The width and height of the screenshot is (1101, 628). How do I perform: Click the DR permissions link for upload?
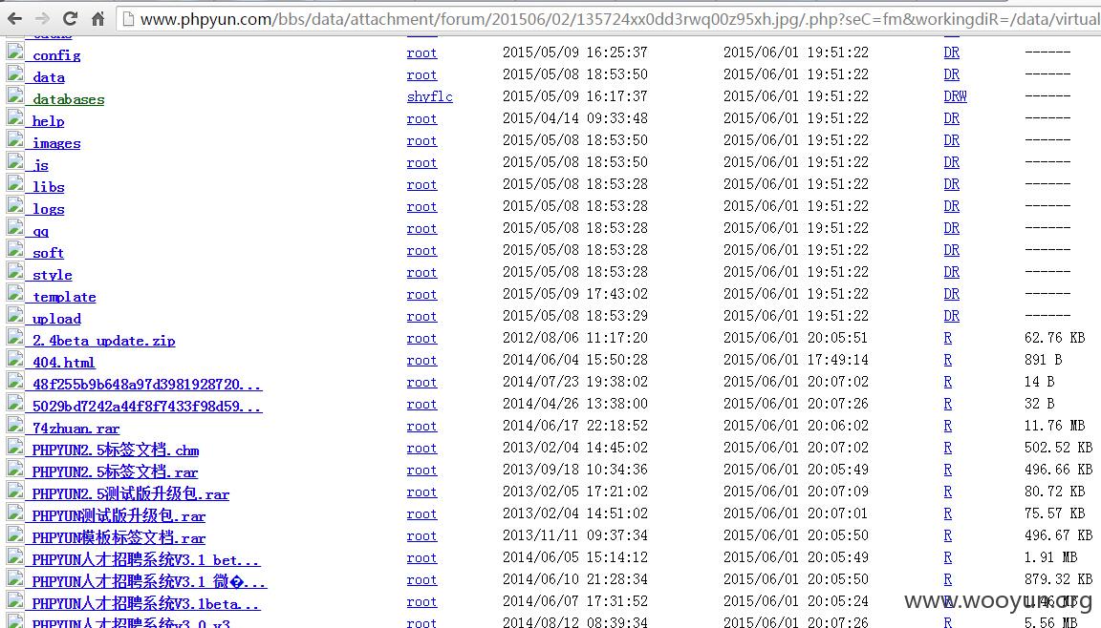[952, 316]
